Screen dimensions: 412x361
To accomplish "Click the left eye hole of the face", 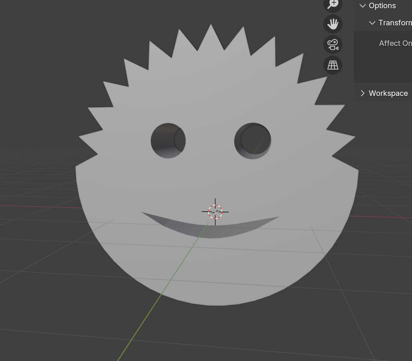I will (168, 141).
